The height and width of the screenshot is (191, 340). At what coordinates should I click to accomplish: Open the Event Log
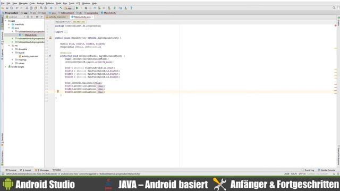[x=308, y=170]
